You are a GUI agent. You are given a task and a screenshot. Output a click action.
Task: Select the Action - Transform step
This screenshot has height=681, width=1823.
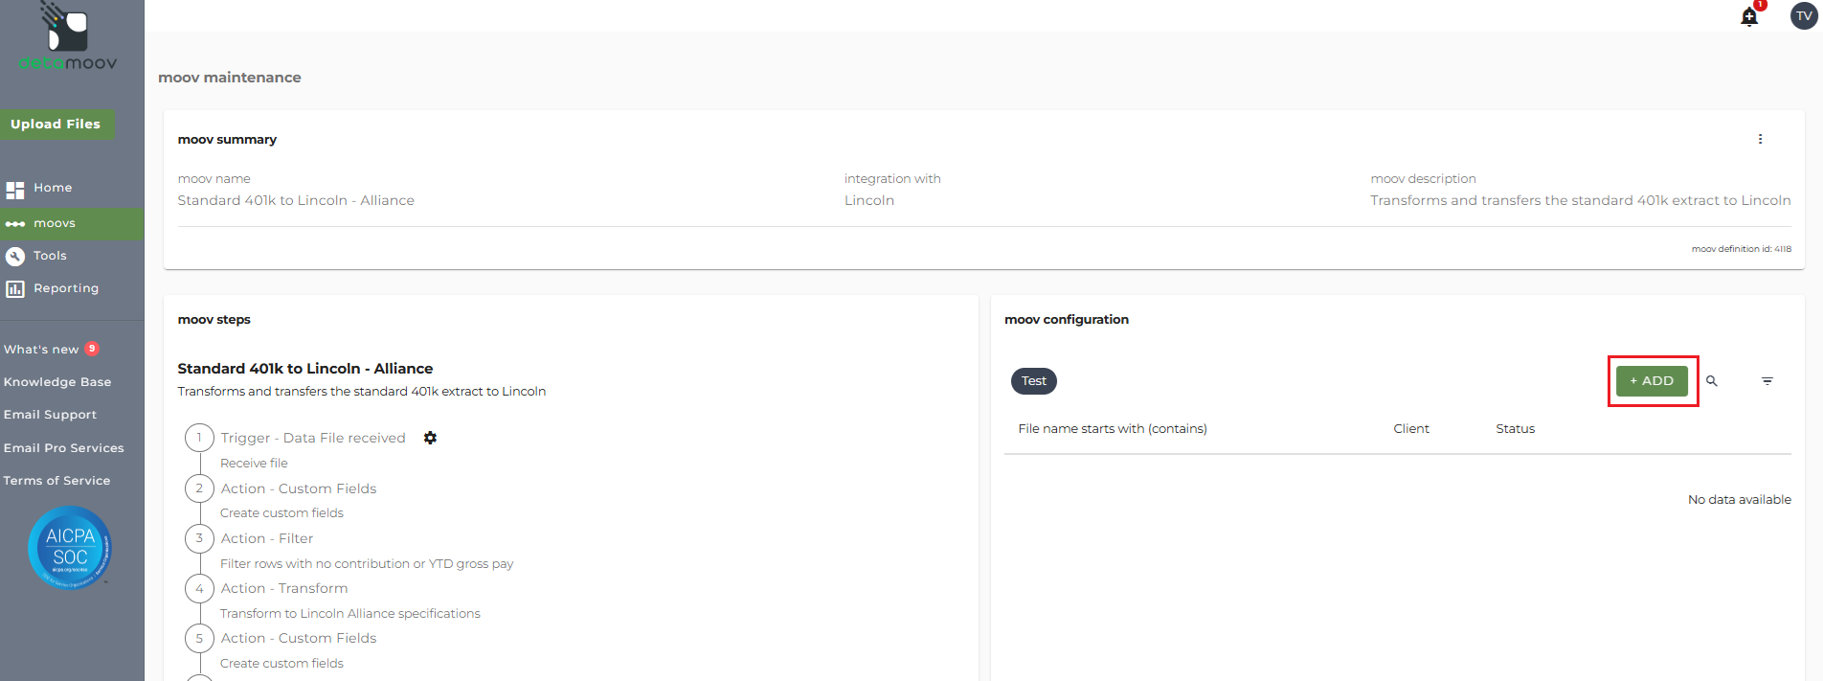pyautogui.click(x=284, y=588)
